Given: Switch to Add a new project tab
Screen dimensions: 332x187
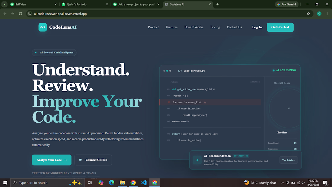Looking at the screenshot, I should tap(136, 4).
